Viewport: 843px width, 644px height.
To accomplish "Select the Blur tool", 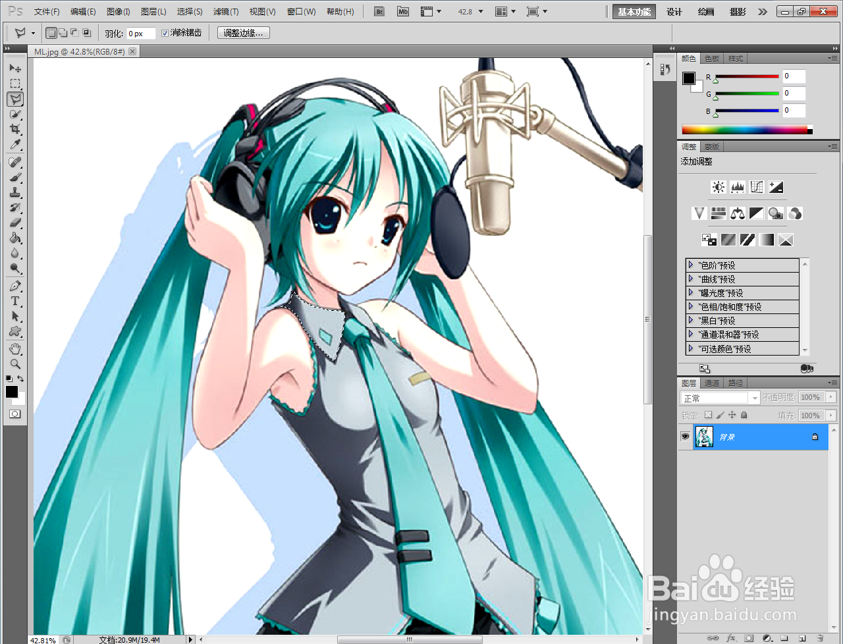I will [x=15, y=253].
